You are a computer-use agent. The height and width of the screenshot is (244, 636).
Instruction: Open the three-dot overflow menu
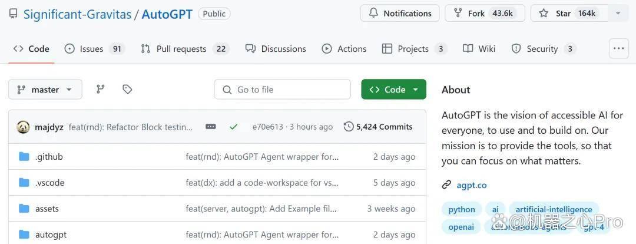pos(618,49)
